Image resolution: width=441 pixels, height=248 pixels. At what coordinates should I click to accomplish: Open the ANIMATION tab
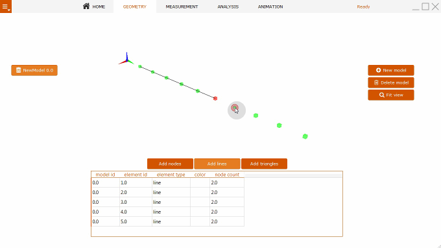(x=270, y=6)
